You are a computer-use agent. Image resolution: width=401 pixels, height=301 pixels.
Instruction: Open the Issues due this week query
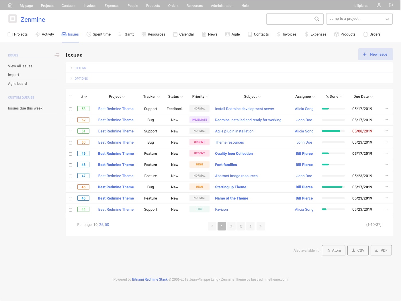click(25, 108)
